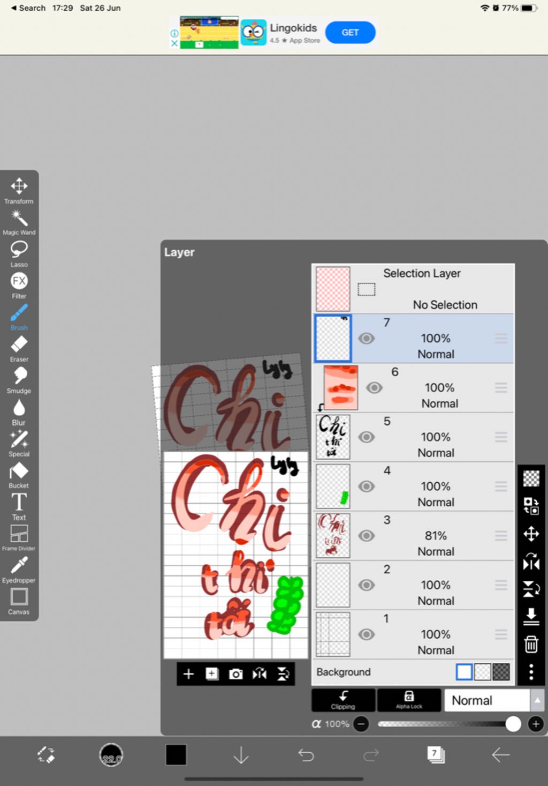The width and height of the screenshot is (548, 786).
Task: Merge layer down with download arrow icon
Action: tap(531, 616)
